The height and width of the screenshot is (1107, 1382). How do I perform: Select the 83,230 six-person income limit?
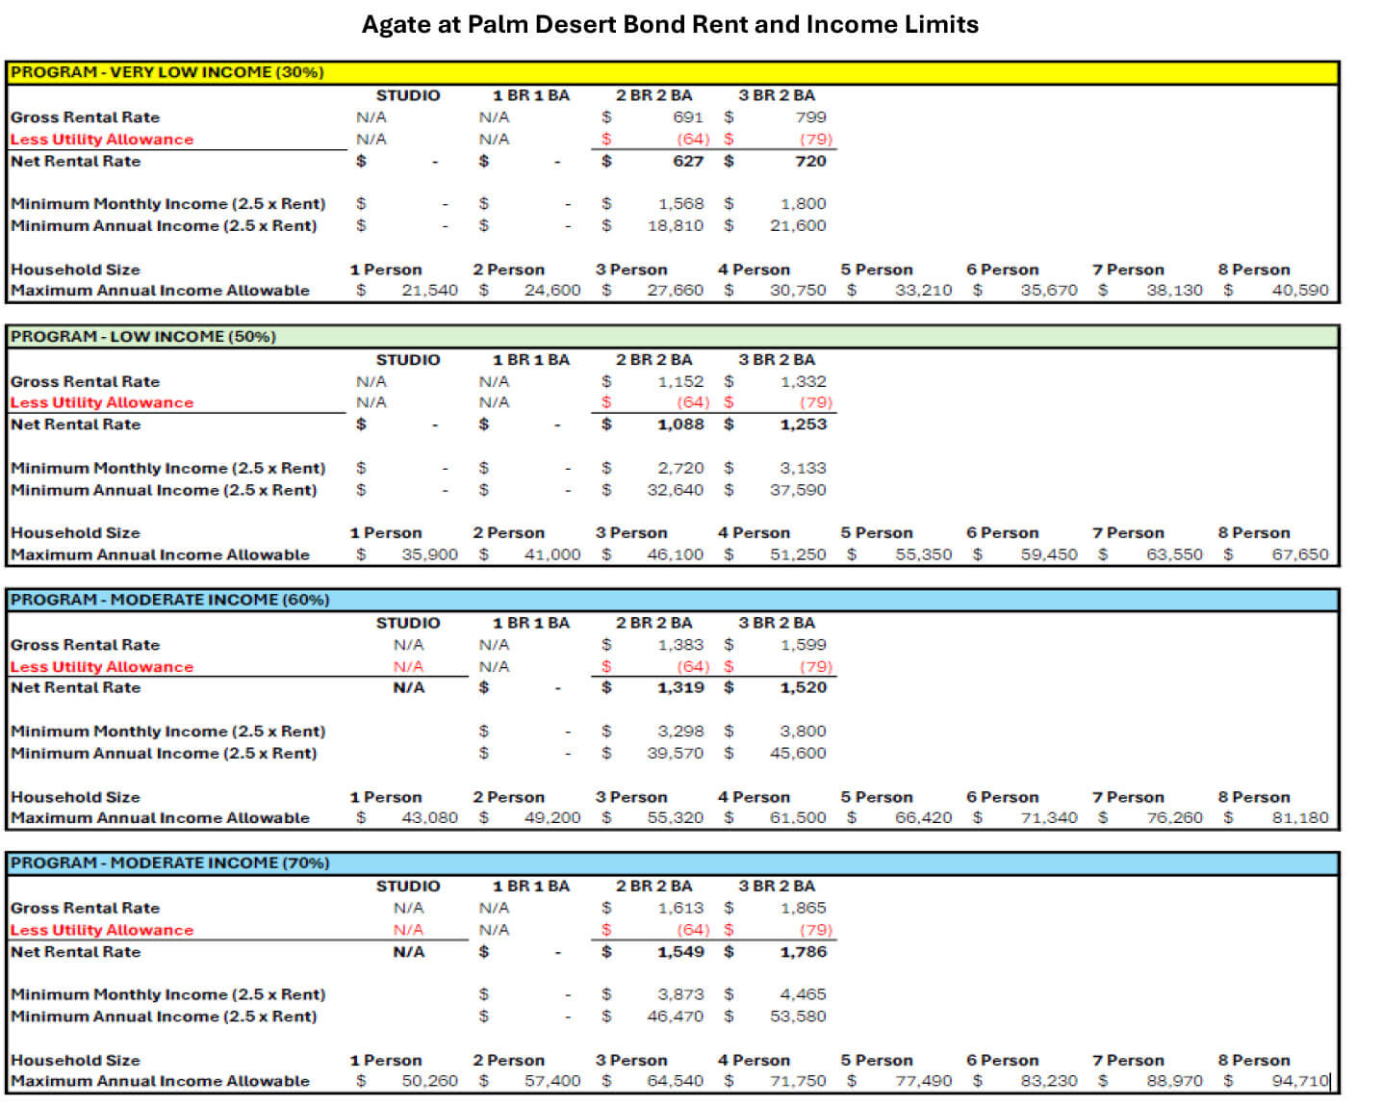coord(1049,1082)
